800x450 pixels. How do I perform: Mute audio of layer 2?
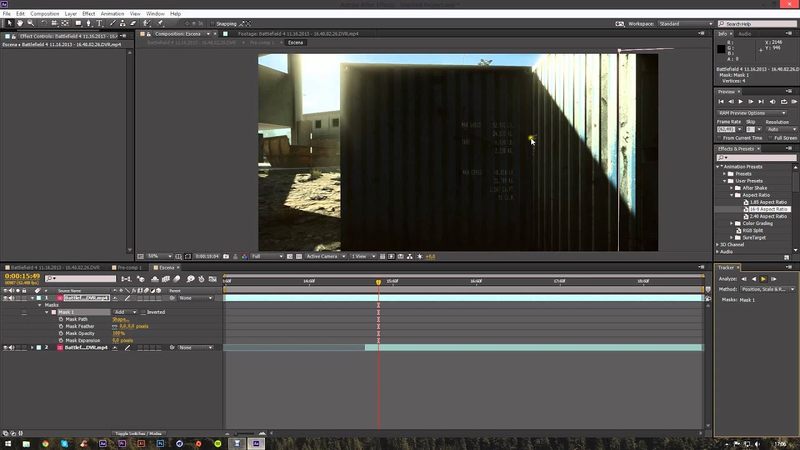[12, 347]
